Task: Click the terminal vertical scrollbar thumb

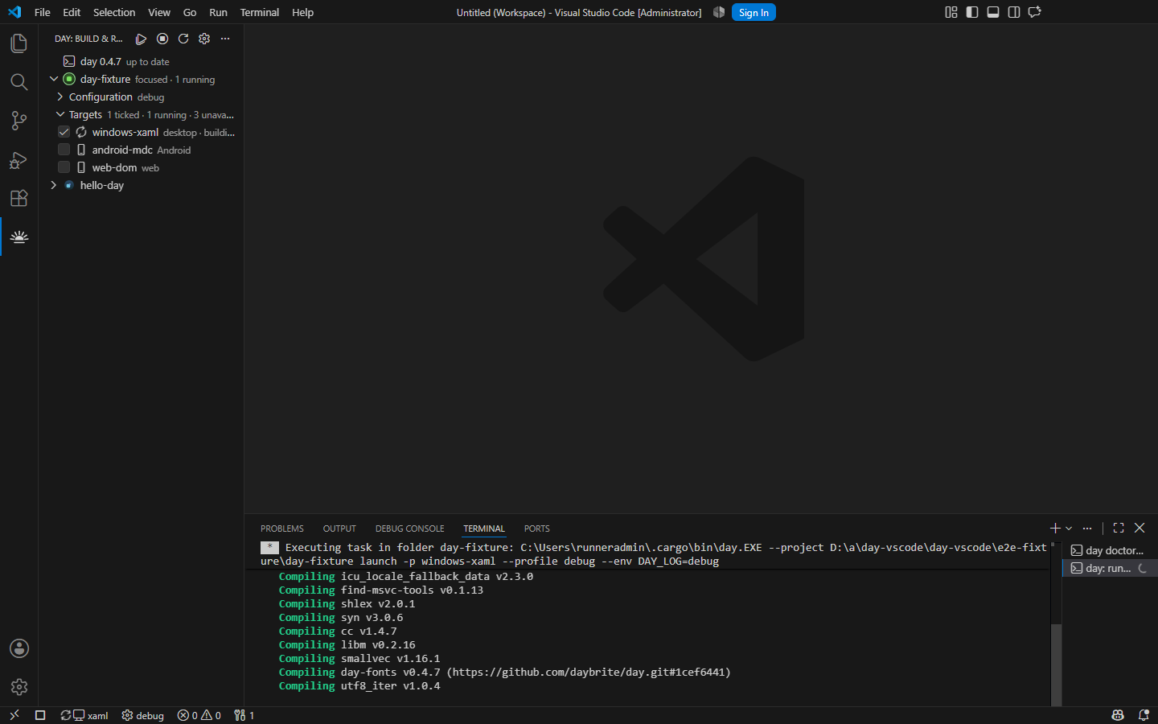Action: click(1056, 664)
